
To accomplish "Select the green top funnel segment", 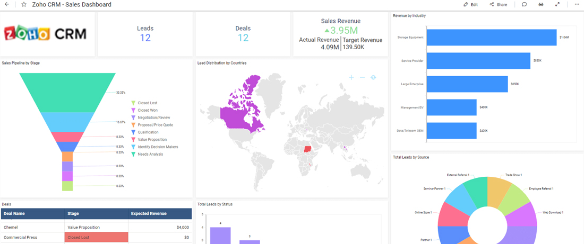I will (67, 92).
